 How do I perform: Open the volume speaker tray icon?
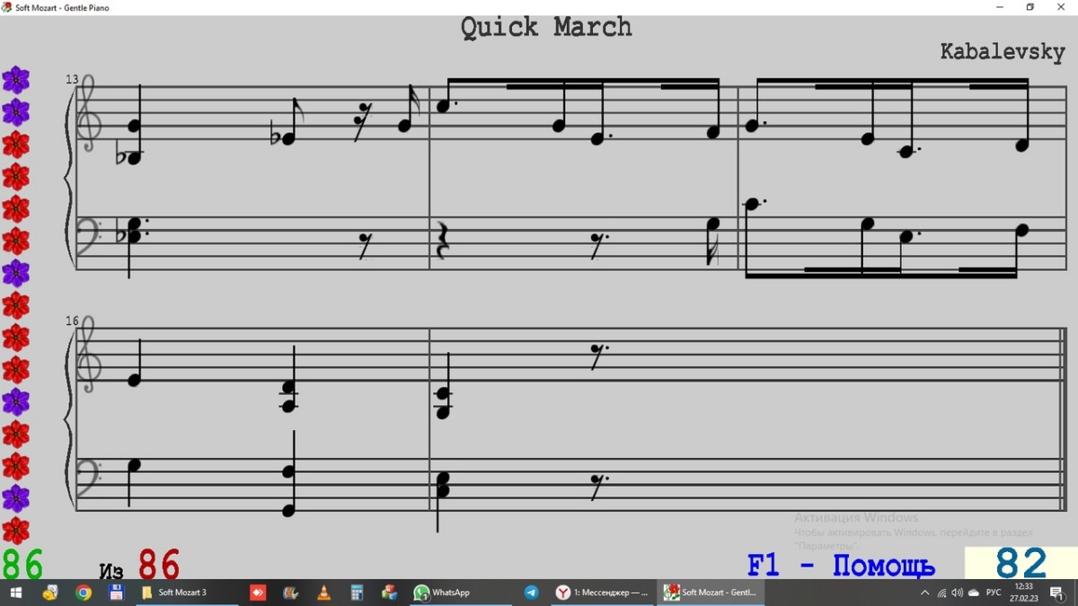click(x=957, y=593)
